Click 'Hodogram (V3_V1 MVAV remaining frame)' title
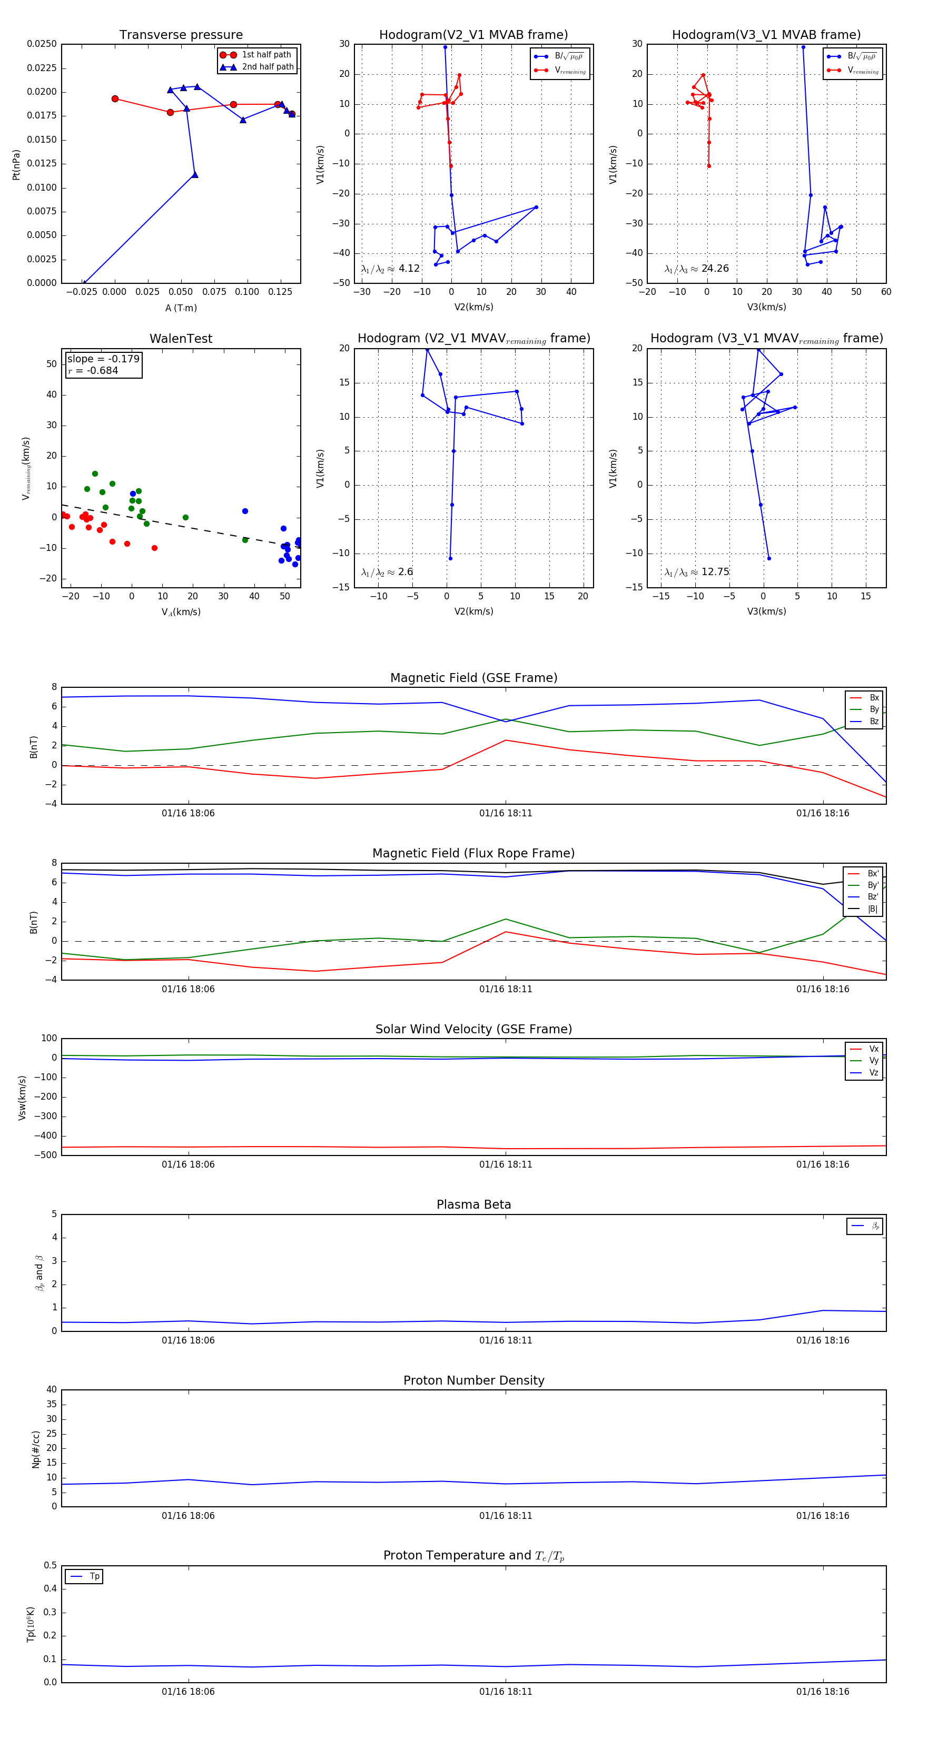The image size is (948, 1738). (x=766, y=339)
